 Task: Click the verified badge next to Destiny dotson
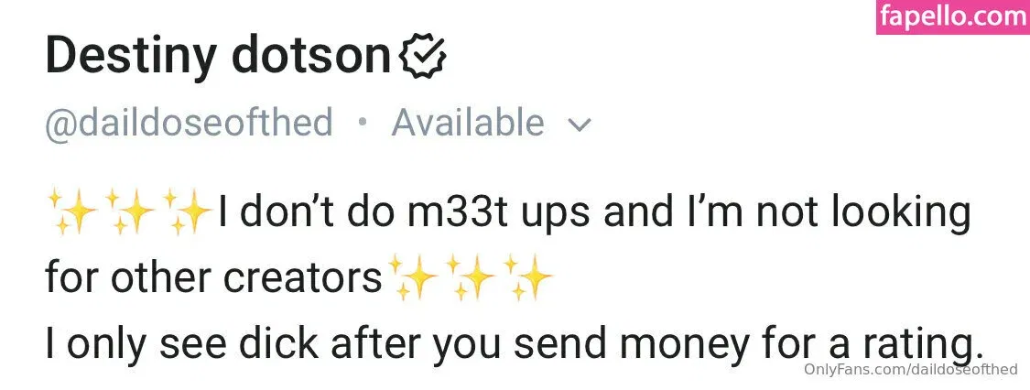423,57
